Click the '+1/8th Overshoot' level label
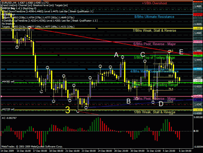The image size is (203, 153). point(155,3)
